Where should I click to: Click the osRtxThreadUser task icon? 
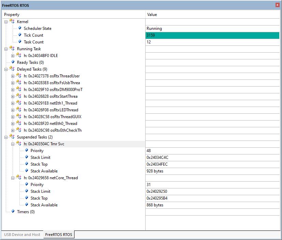[19, 76]
